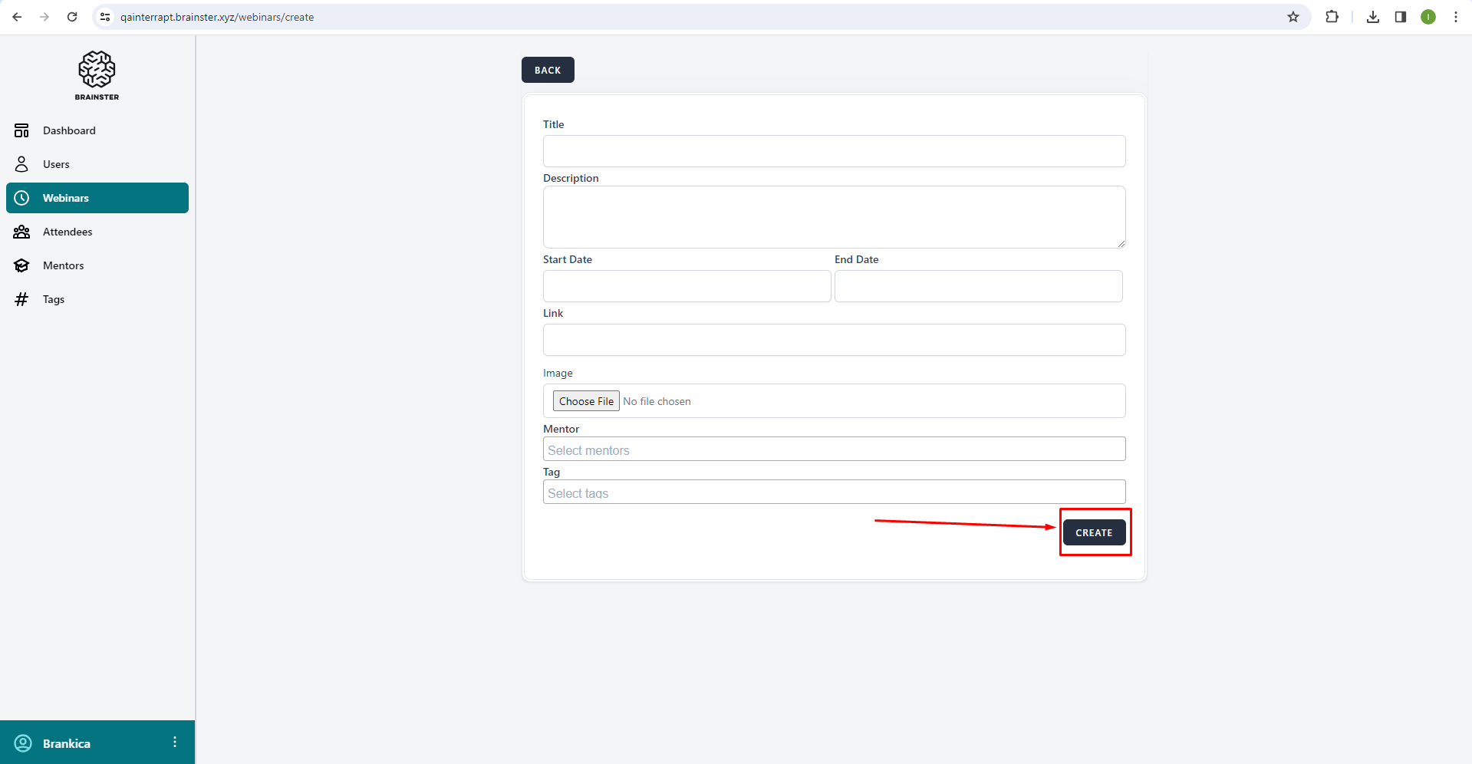Click the Users person icon
1472x764 pixels.
(x=21, y=164)
